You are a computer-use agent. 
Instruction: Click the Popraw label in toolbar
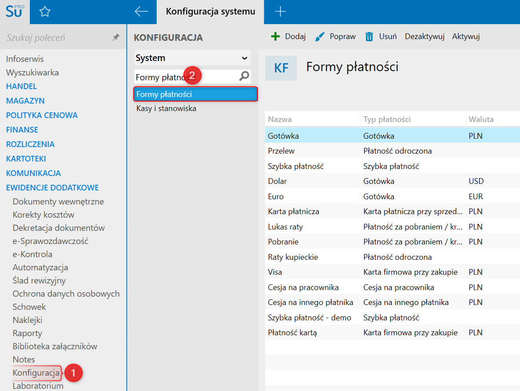click(x=343, y=36)
